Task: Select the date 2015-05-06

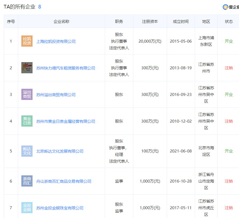Action: click(181, 41)
